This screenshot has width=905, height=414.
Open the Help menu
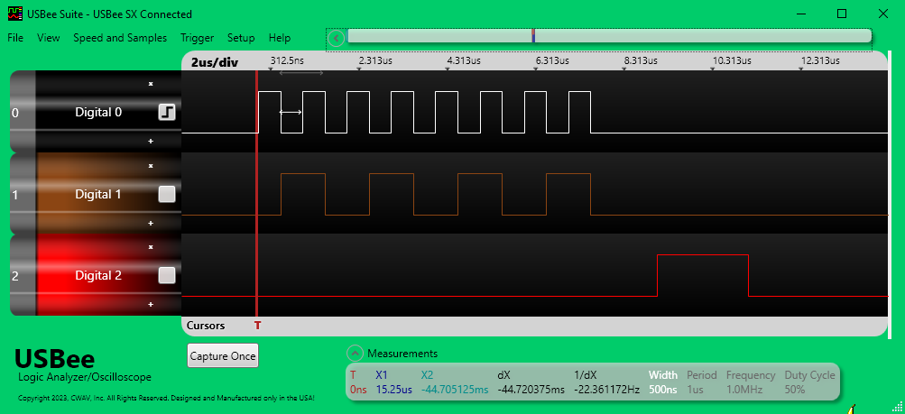coord(280,38)
